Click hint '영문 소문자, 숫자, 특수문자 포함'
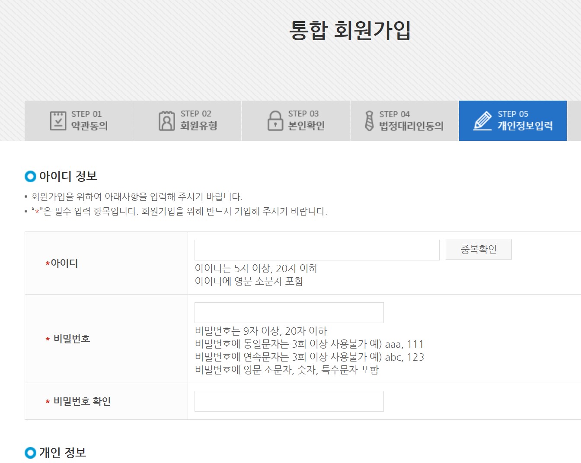The width and height of the screenshot is (581, 463). pyautogui.click(x=287, y=370)
